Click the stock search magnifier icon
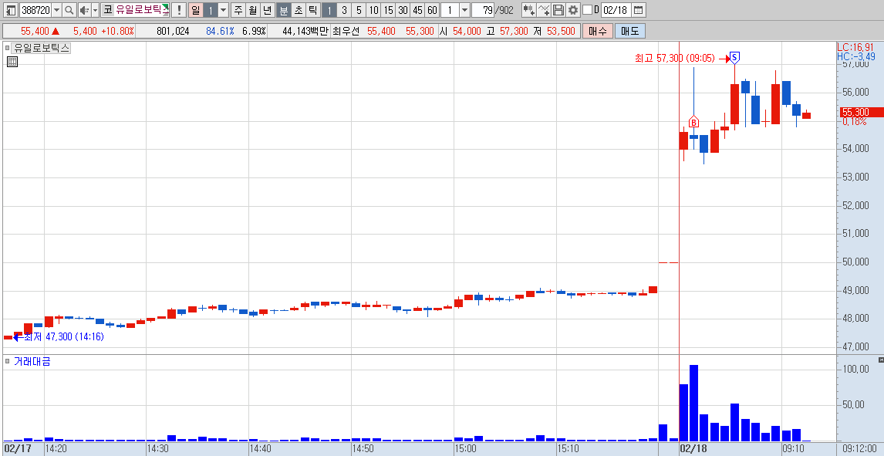The width and height of the screenshot is (884, 456). [x=69, y=9]
